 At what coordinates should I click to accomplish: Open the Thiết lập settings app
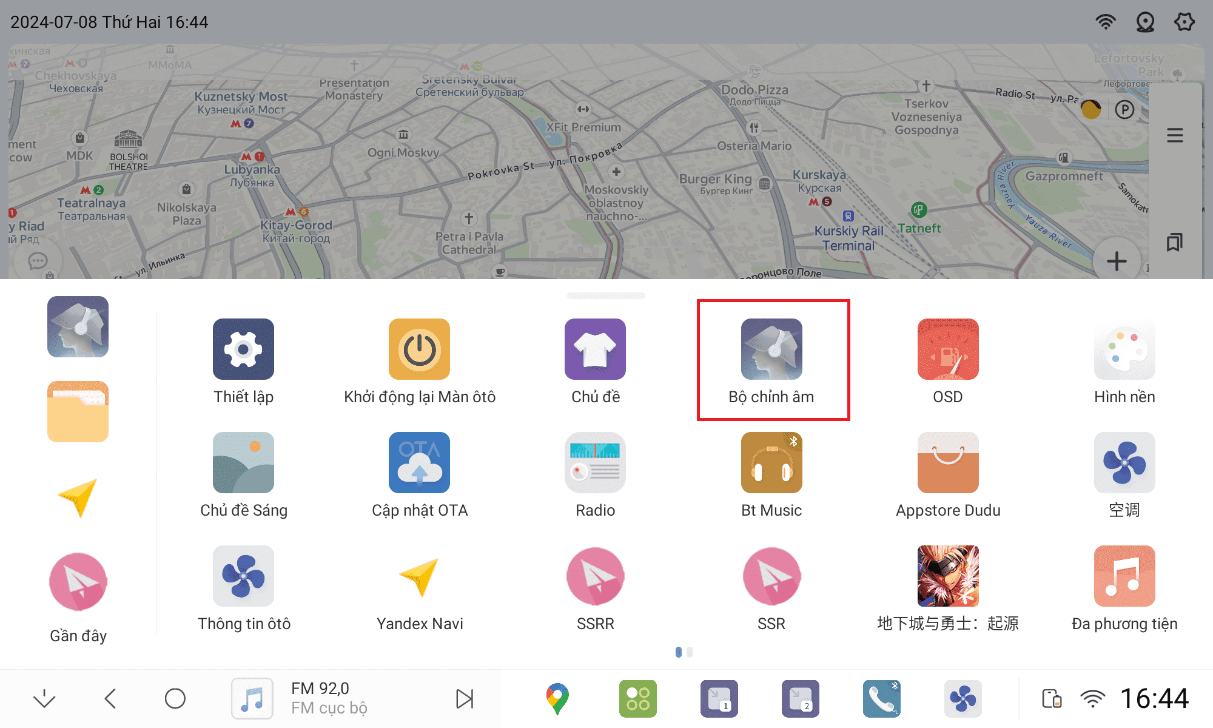point(243,350)
